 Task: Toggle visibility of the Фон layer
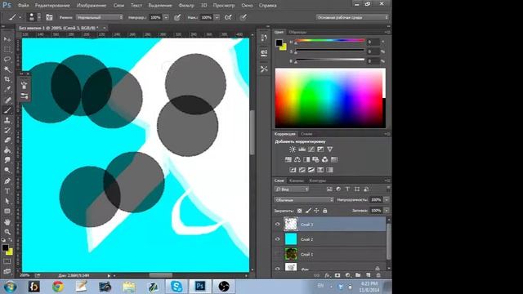tap(278, 269)
